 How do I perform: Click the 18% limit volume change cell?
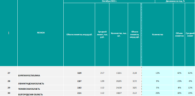click(x=179, y=93)
